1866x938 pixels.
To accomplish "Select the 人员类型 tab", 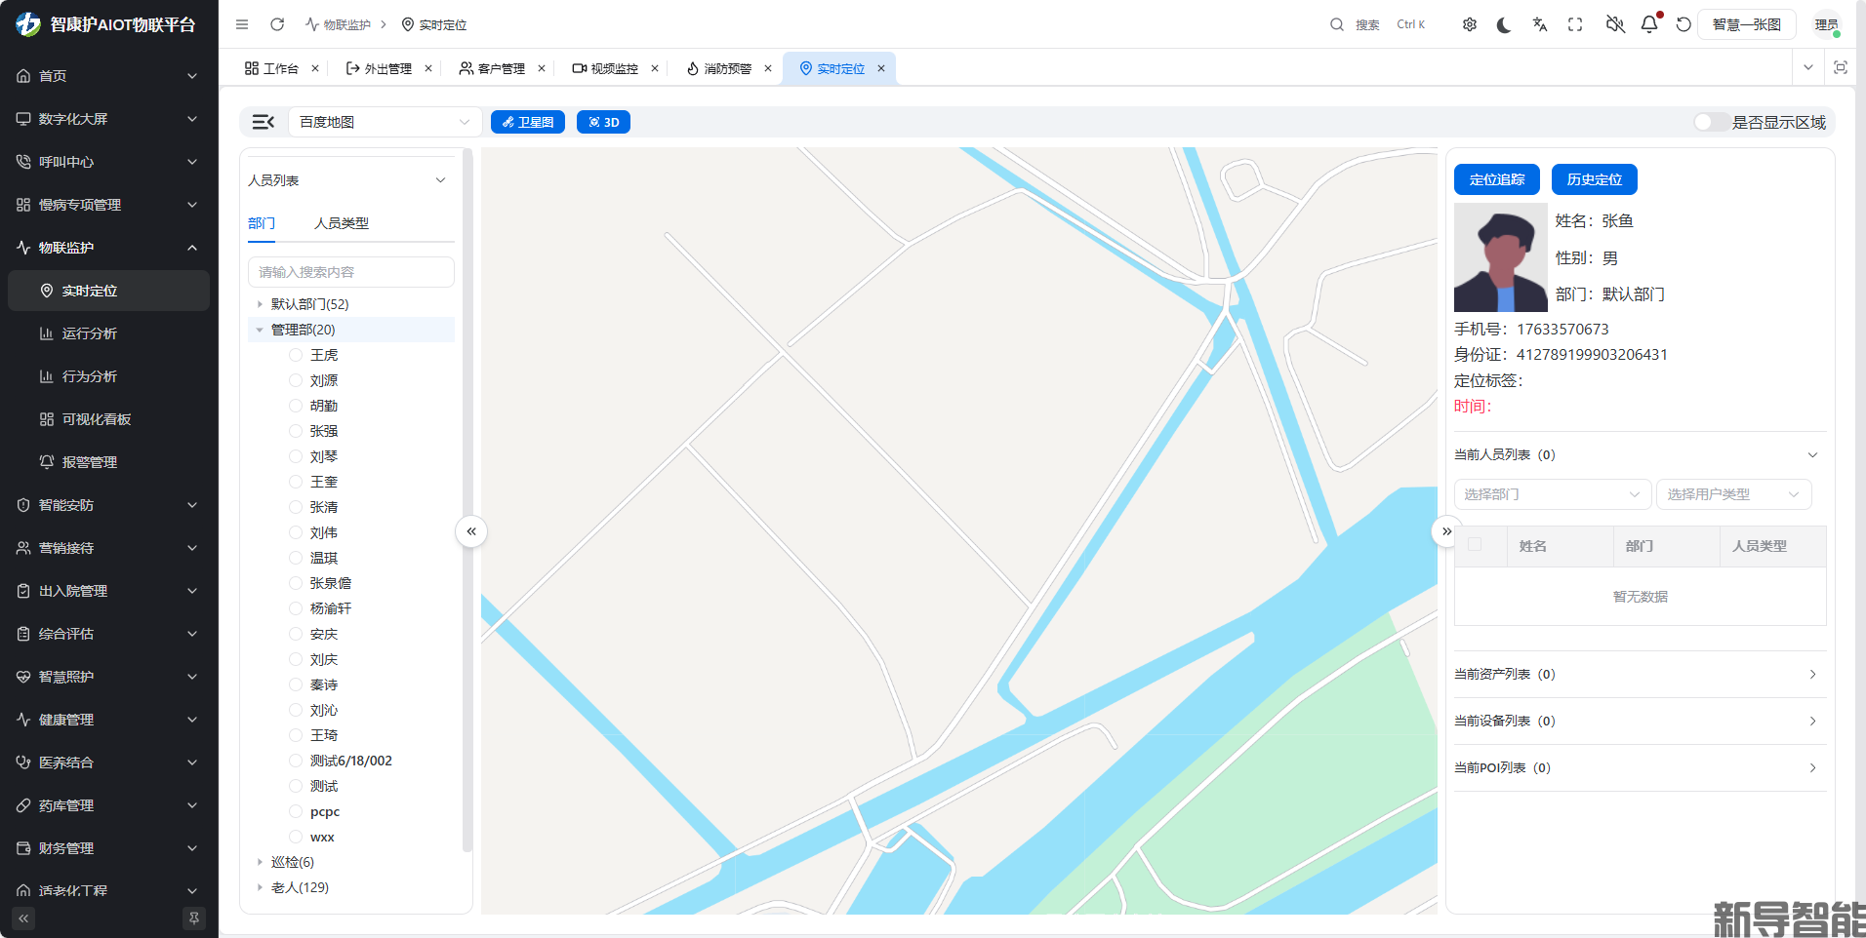I will pos(342,223).
